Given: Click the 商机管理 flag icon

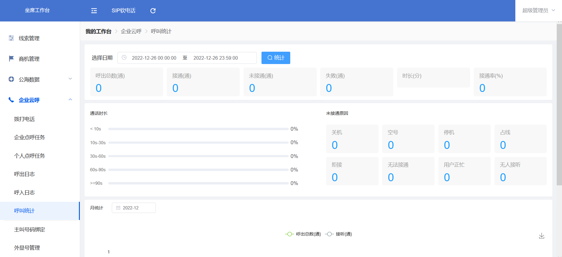Looking at the screenshot, I should click(11, 59).
